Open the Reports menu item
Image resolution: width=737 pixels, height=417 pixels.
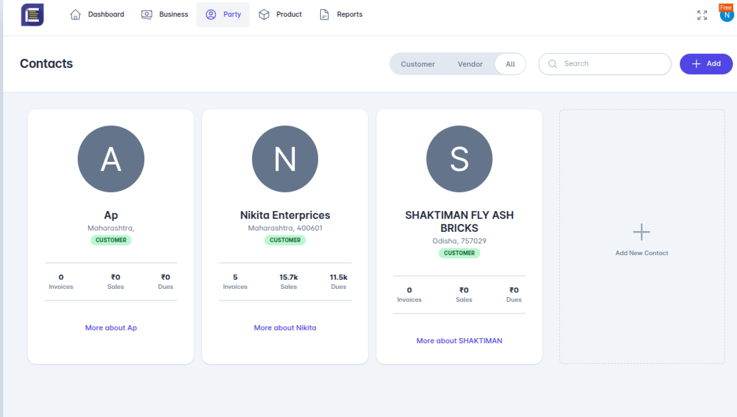(x=349, y=14)
